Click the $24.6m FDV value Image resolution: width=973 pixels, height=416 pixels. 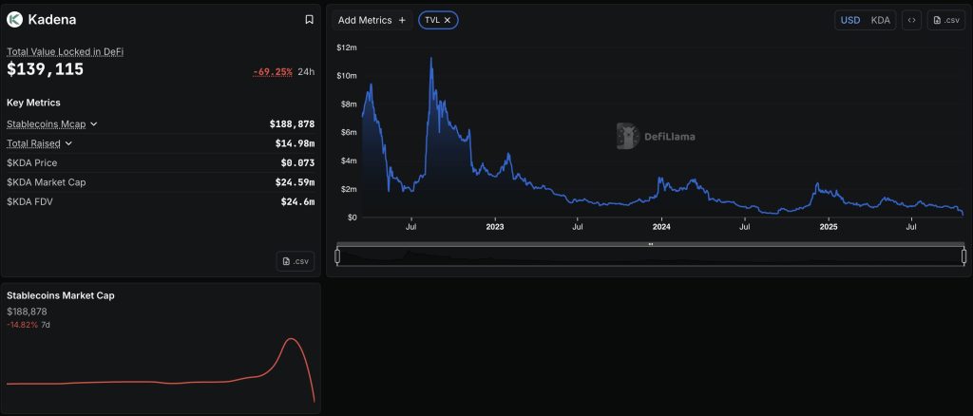coord(297,201)
